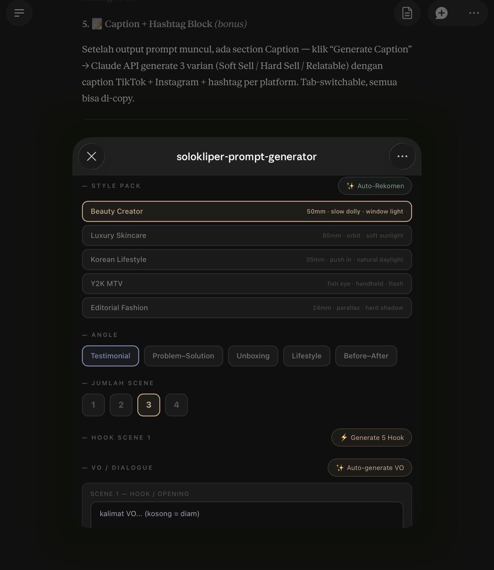Set jumlah scene to 4
Image resolution: width=494 pixels, height=570 pixels.
tap(176, 405)
